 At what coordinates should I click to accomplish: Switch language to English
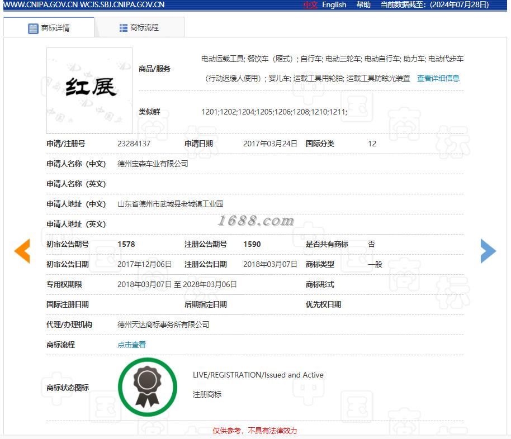(x=334, y=5)
